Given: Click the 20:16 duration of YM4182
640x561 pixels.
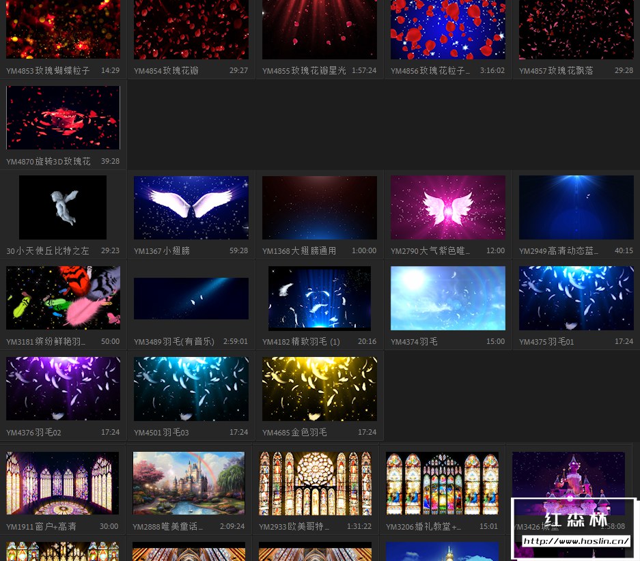Looking at the screenshot, I should (367, 341).
